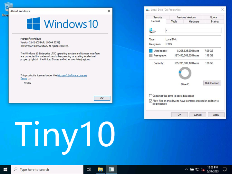232x174 pixels.
Task: Click the Apply button in Properties
Action: [x=216, y=115]
